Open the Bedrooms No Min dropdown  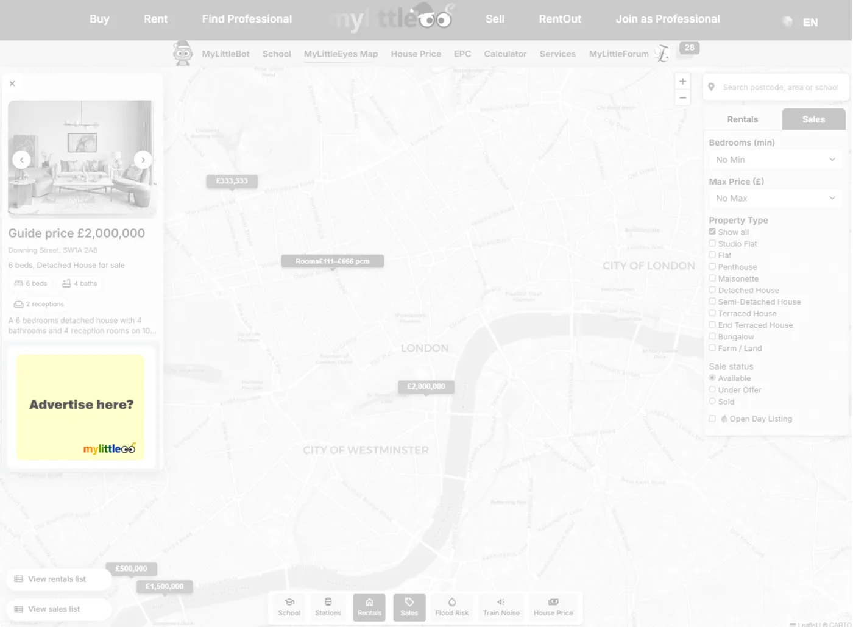click(775, 159)
